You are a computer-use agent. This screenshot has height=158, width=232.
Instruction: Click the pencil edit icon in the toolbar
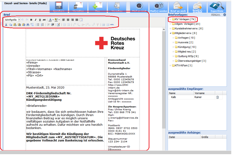tap(58, 25)
